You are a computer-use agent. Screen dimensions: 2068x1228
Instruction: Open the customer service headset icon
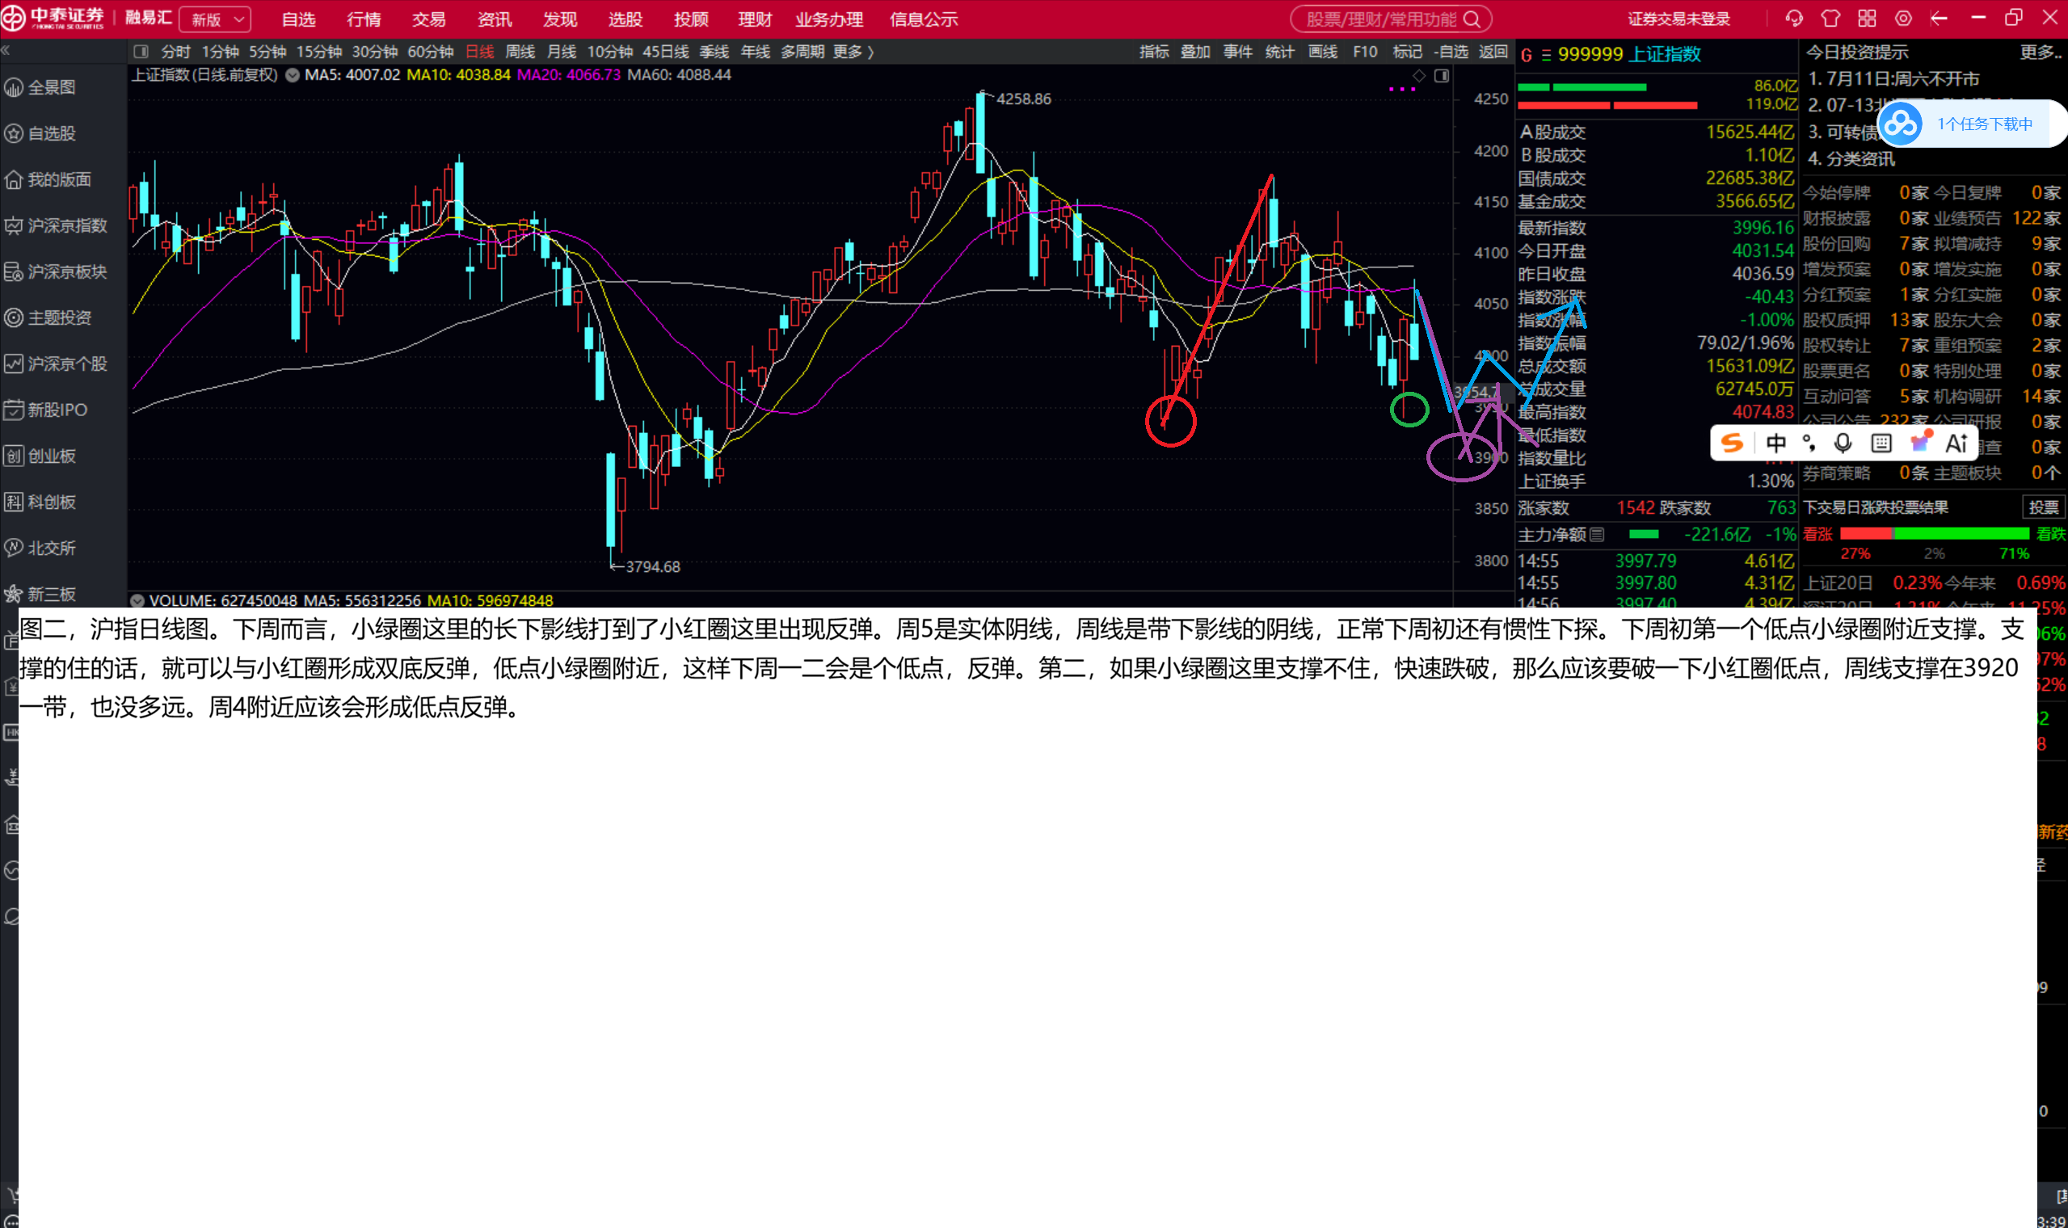[x=1793, y=19]
